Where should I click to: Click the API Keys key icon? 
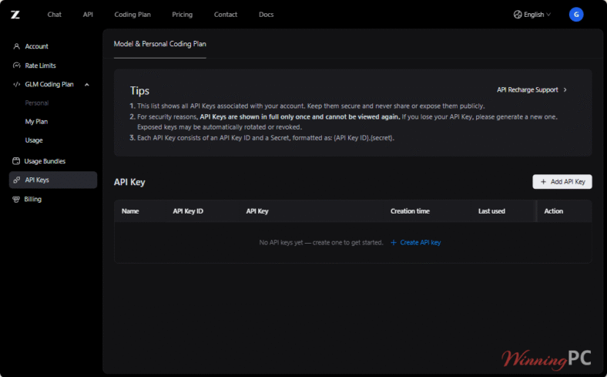[x=16, y=180]
